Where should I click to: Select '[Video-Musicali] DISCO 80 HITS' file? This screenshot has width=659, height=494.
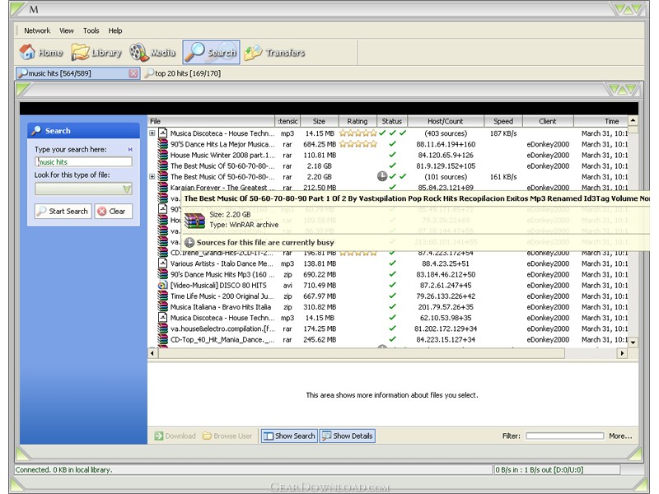click(218, 285)
